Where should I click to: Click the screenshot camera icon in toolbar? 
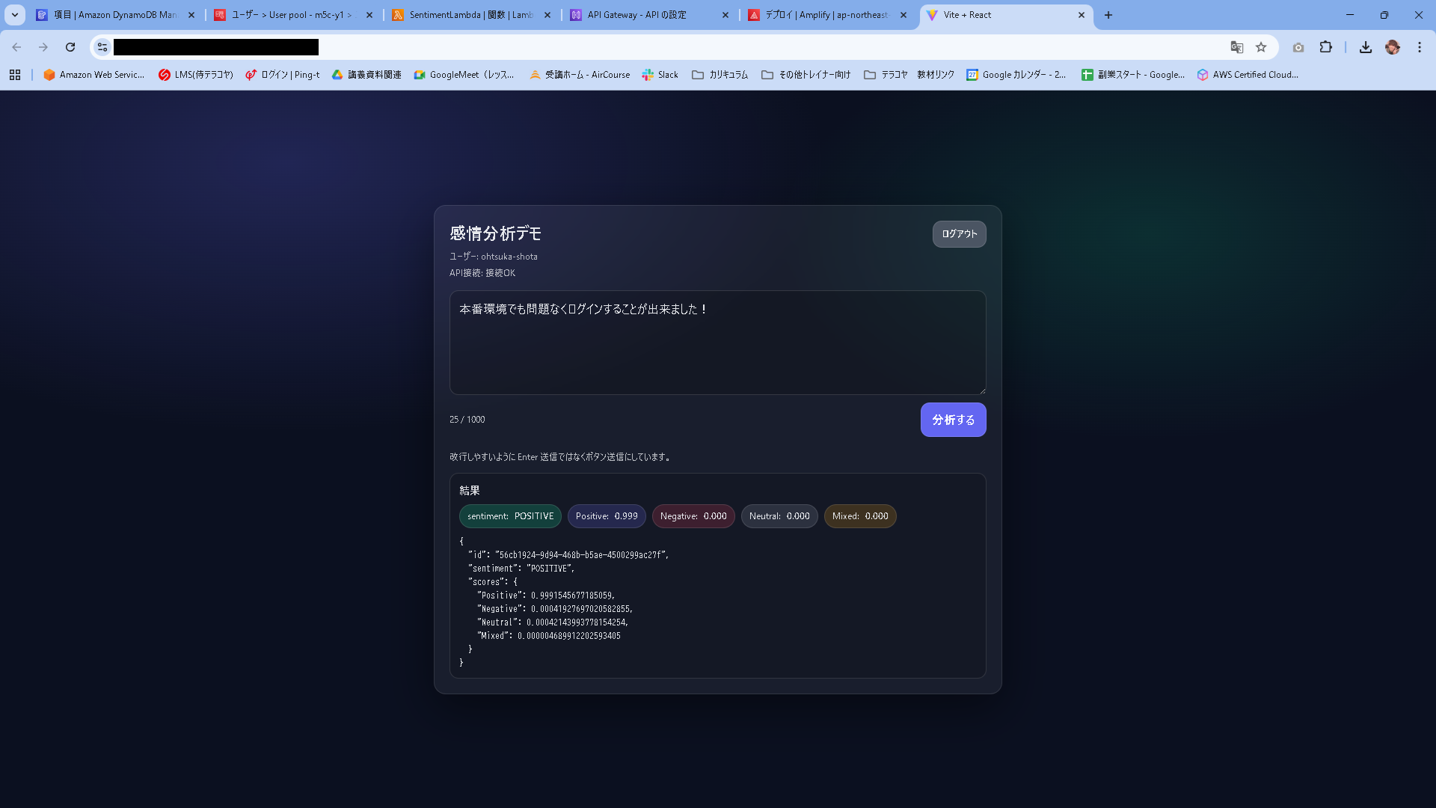coord(1298,47)
